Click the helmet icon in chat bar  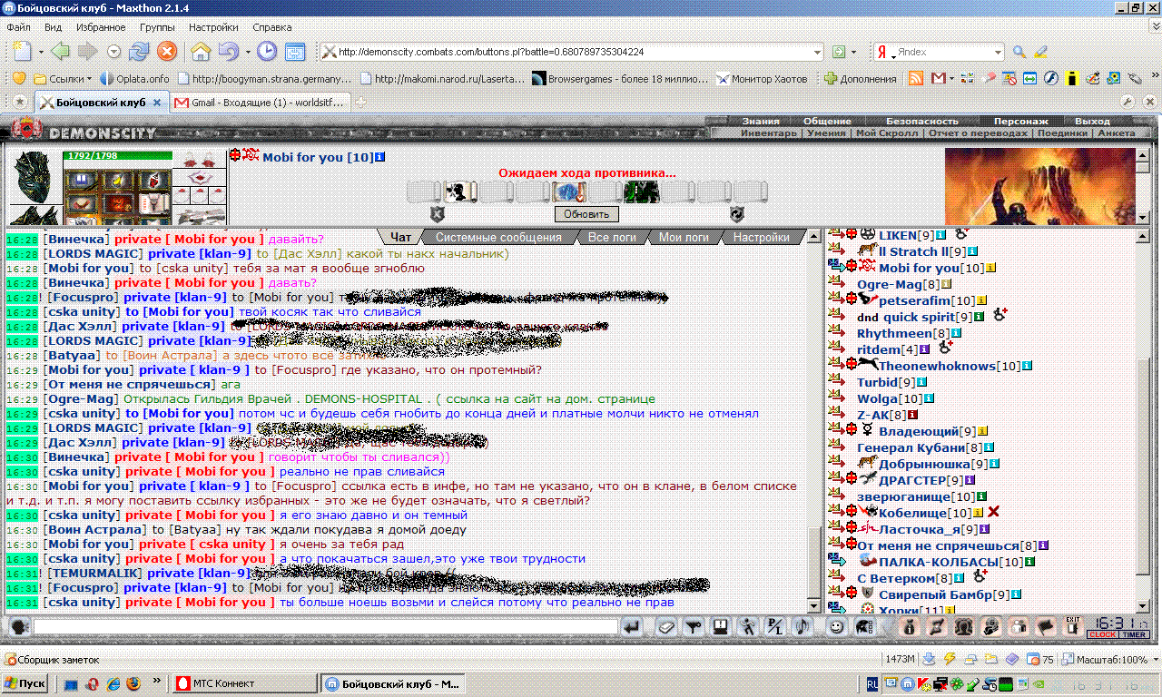(865, 626)
